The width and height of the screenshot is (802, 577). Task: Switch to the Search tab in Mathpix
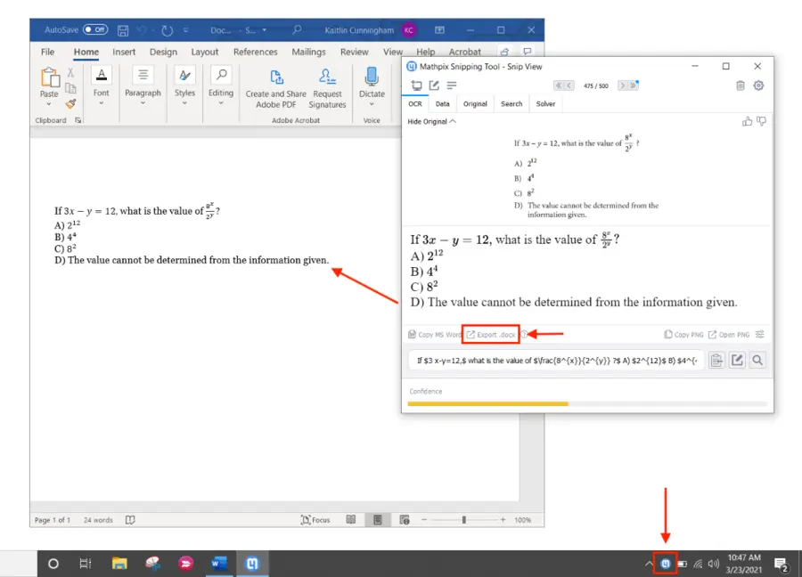(511, 104)
